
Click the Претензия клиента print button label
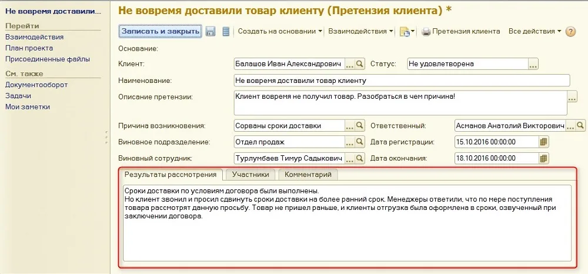466,32
